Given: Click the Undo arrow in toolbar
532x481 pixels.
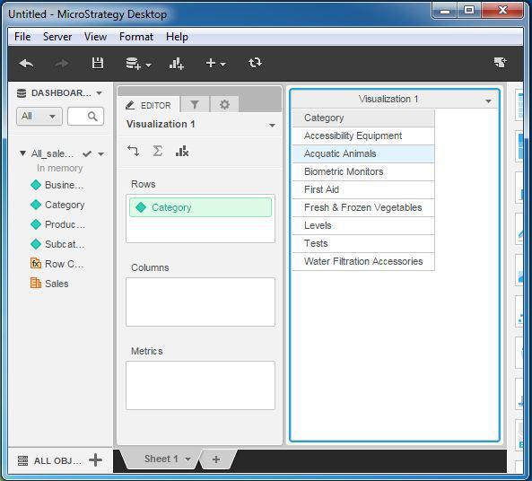Looking at the screenshot, I should 26,63.
